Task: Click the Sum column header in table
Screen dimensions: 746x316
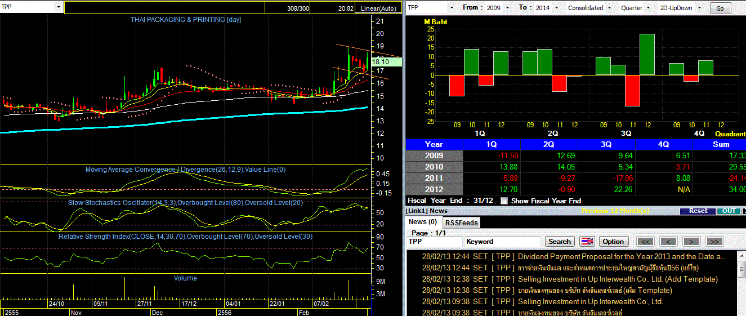Action: pos(720,144)
